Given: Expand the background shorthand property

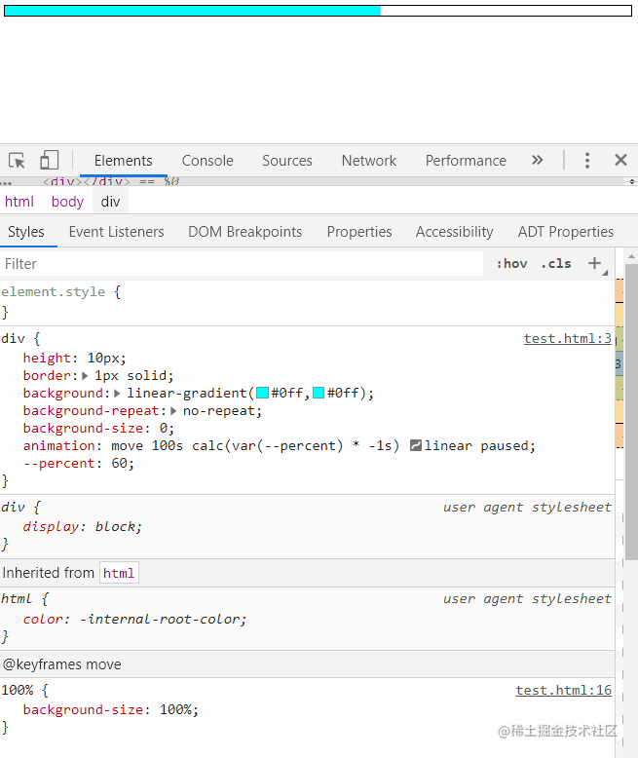Looking at the screenshot, I should 117,394.
